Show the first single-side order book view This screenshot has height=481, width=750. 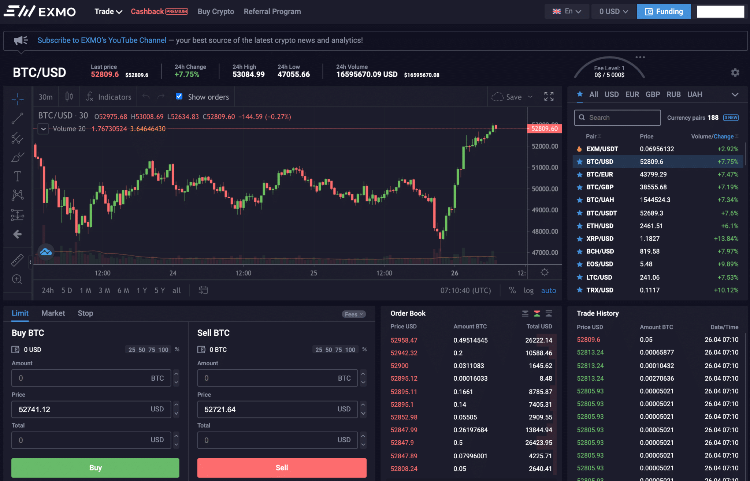click(525, 313)
